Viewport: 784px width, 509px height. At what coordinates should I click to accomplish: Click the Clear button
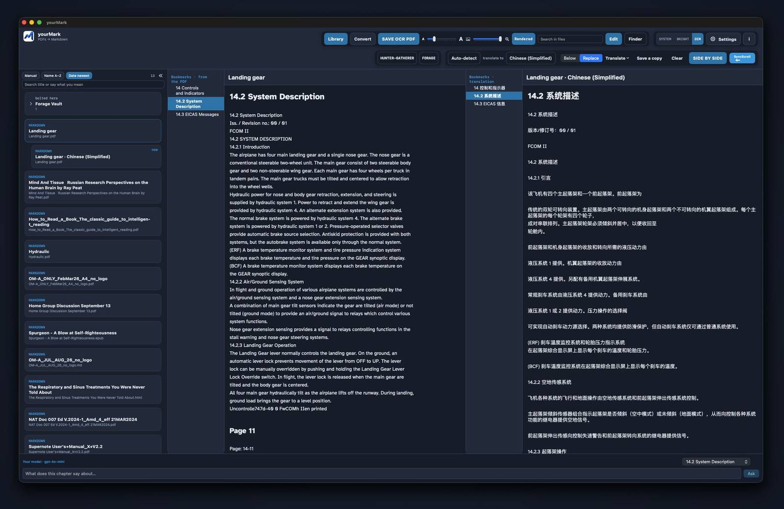(x=677, y=58)
